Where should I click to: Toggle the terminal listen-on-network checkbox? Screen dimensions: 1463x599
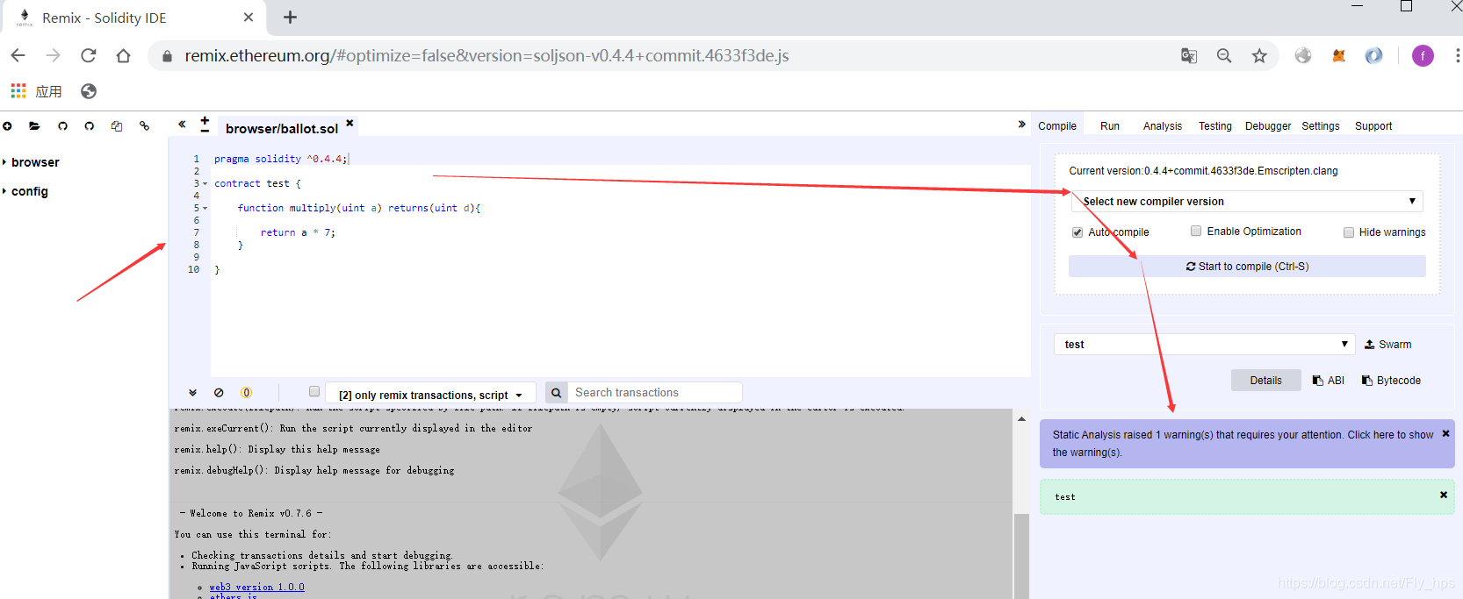click(314, 391)
